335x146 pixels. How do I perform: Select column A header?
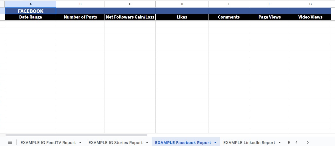31,4
